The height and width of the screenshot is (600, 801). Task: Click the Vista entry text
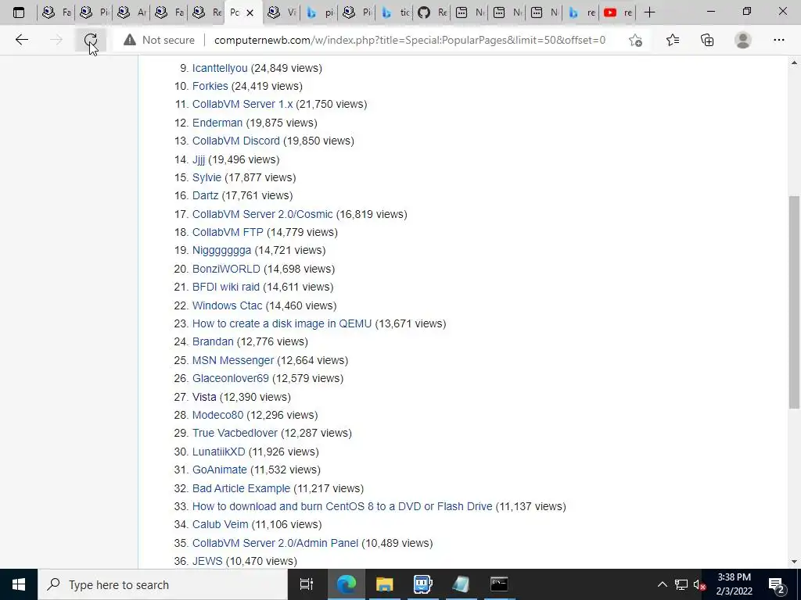click(x=204, y=396)
